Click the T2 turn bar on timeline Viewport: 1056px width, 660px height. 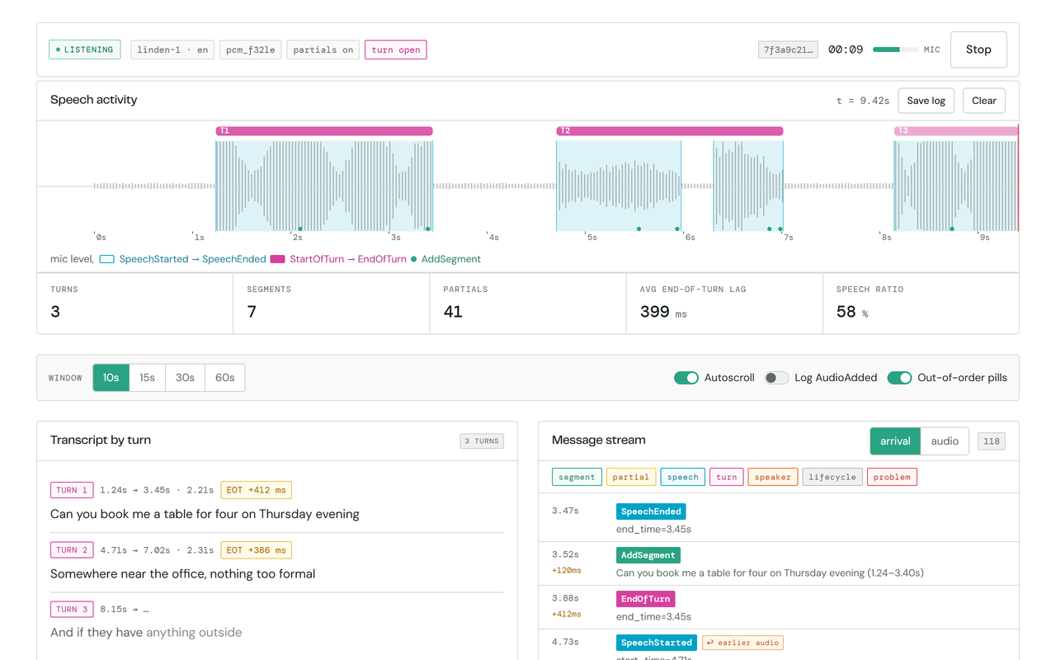(670, 130)
